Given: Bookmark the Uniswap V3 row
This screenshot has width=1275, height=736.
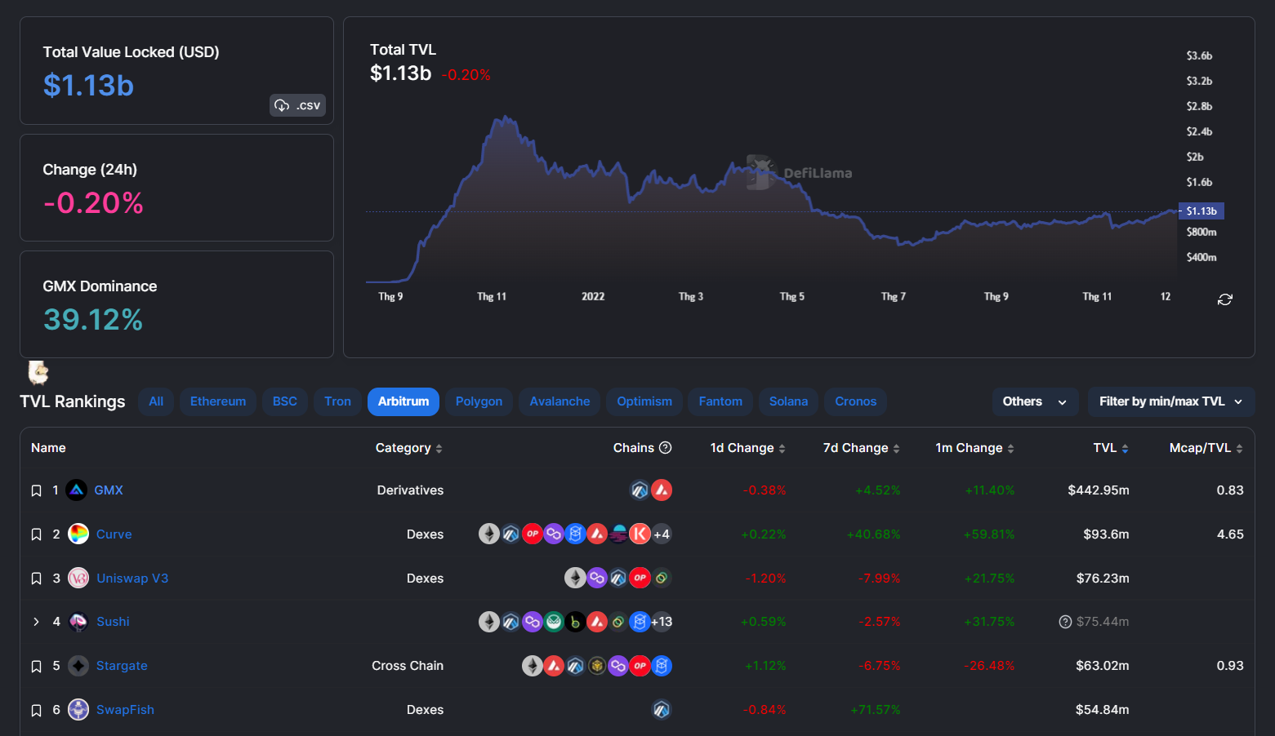Looking at the screenshot, I should [36, 579].
